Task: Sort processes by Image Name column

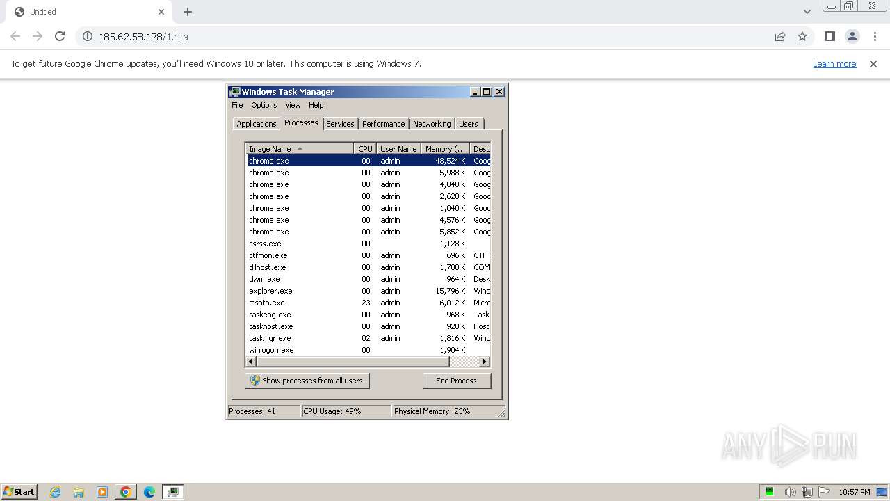Action: tap(299, 149)
